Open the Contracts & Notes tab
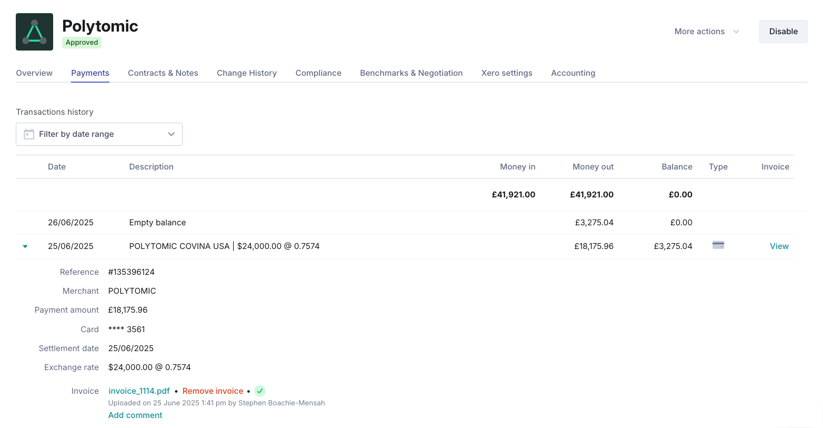This screenshot has width=823, height=428. coord(163,73)
